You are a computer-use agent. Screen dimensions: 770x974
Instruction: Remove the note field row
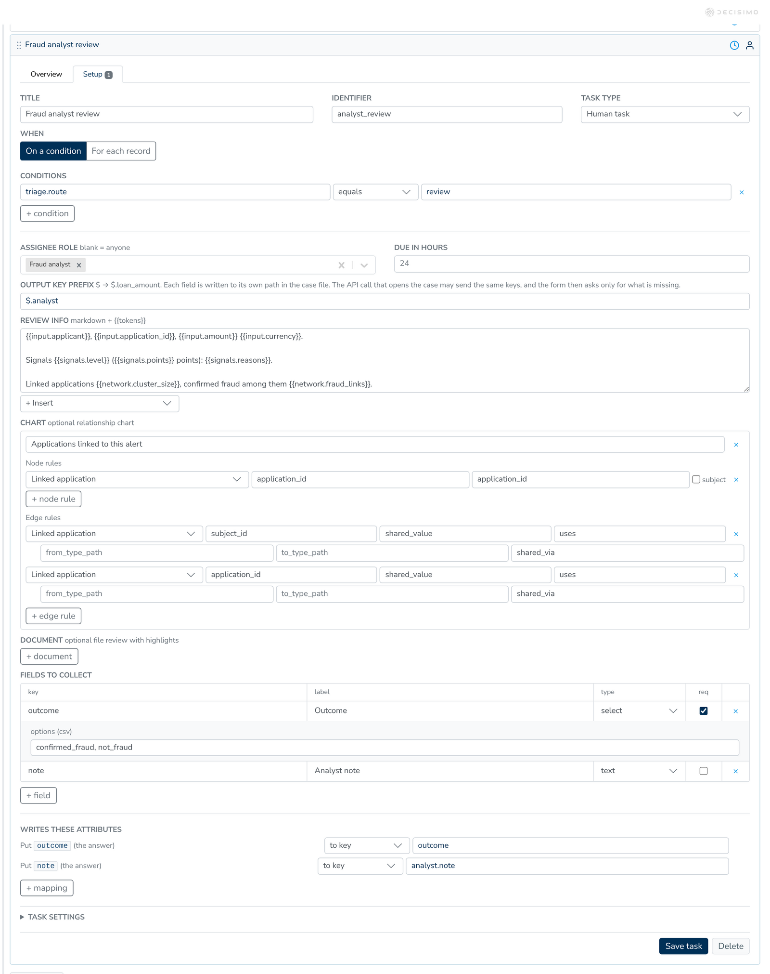735,771
